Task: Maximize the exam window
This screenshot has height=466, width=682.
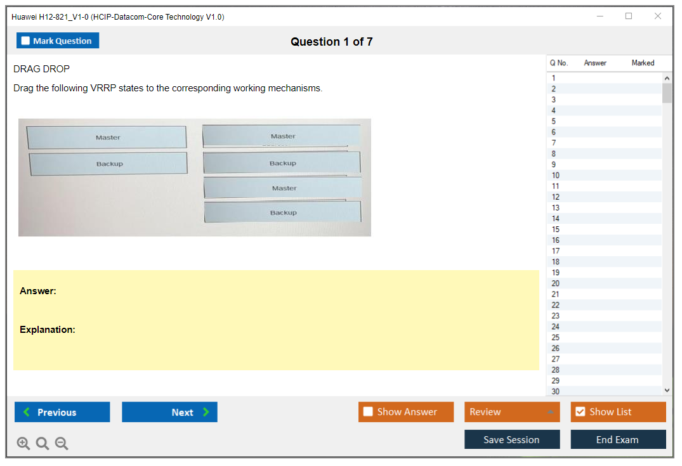Action: [629, 16]
